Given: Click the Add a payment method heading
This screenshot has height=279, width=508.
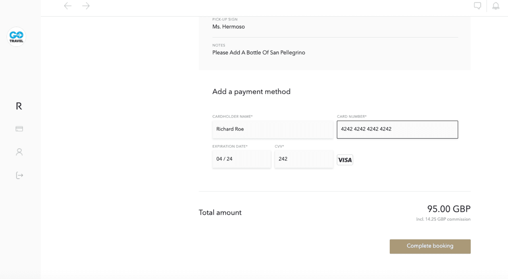Looking at the screenshot, I should (251, 92).
